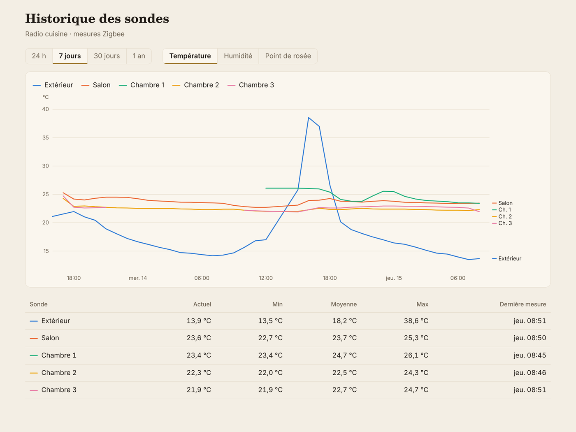Select the 24 h time range tab
The height and width of the screenshot is (432, 576).
(x=39, y=56)
